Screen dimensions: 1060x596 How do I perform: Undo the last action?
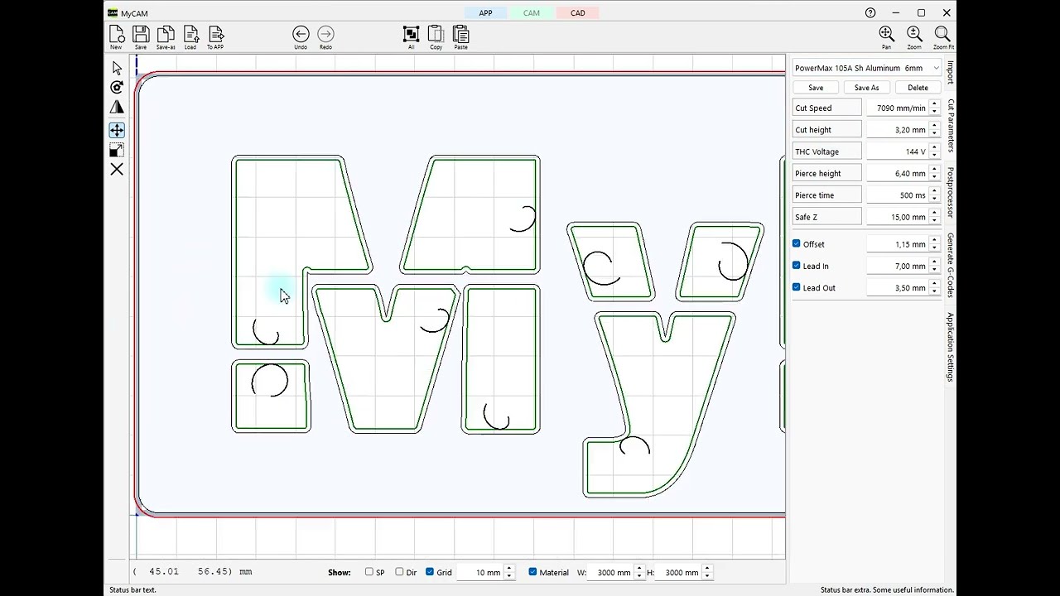pyautogui.click(x=301, y=36)
